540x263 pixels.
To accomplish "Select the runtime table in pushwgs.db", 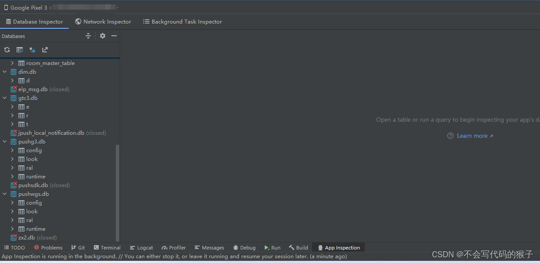I will pyautogui.click(x=35, y=229).
